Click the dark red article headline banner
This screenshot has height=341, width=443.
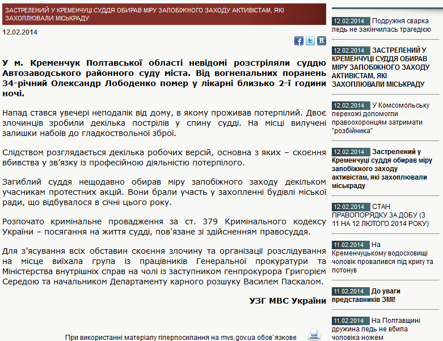click(164, 14)
